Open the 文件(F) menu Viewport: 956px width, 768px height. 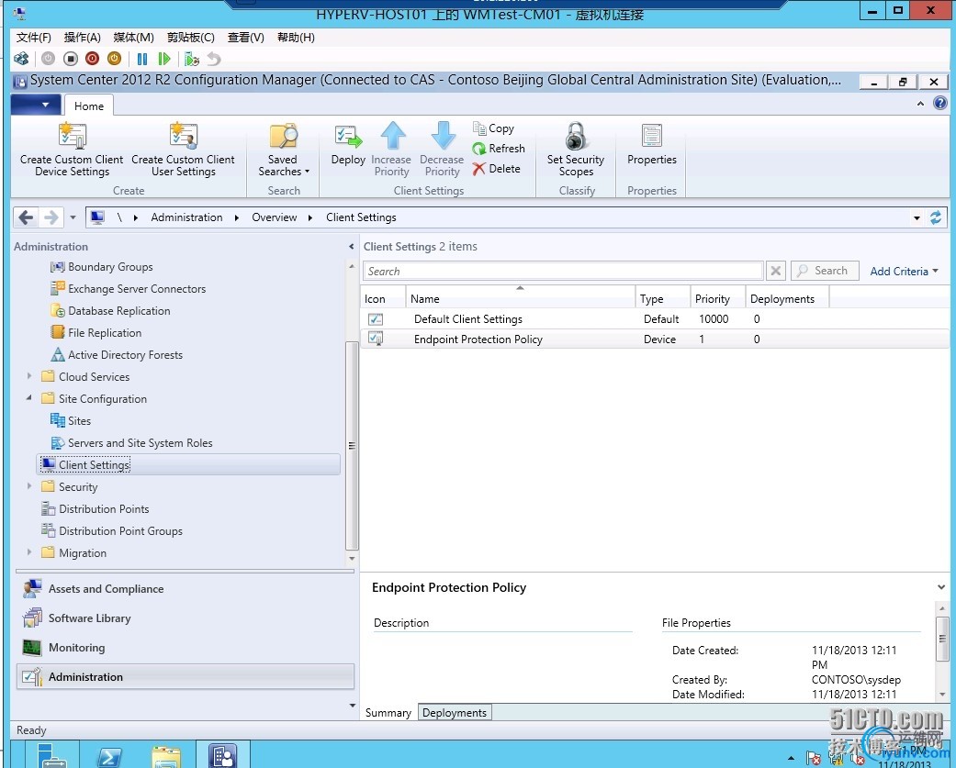[x=34, y=37]
